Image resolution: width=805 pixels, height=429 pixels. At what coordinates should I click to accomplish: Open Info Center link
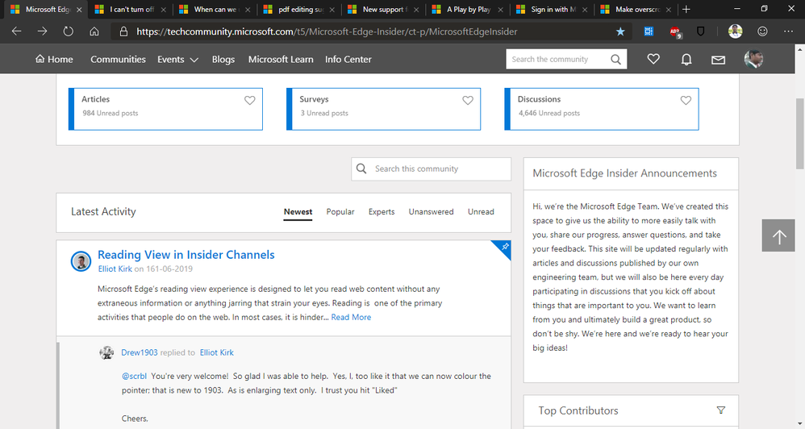coord(348,60)
